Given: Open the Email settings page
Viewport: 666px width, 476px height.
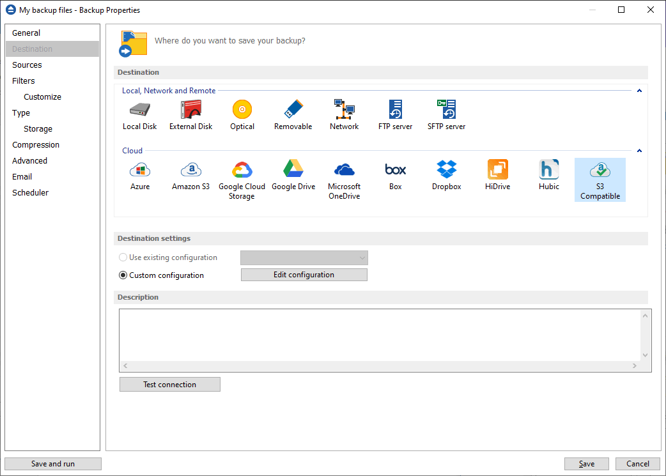Looking at the screenshot, I should tap(52, 176).
